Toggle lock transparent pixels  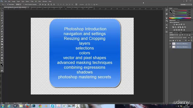coord(173,40)
